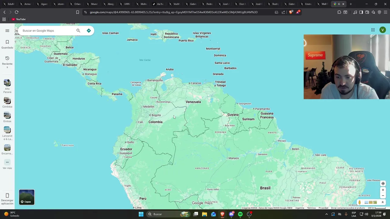
Task: Click Términos link in map footer
Action: (311, 208)
